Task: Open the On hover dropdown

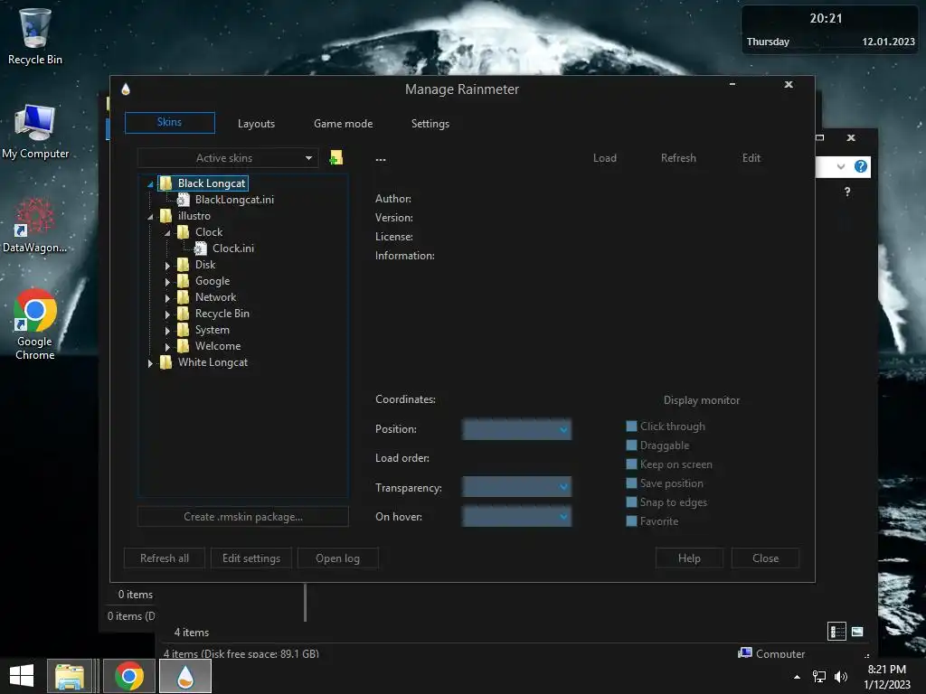Action: (516, 517)
